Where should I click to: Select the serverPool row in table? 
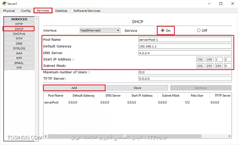pyautogui.click(x=137, y=102)
